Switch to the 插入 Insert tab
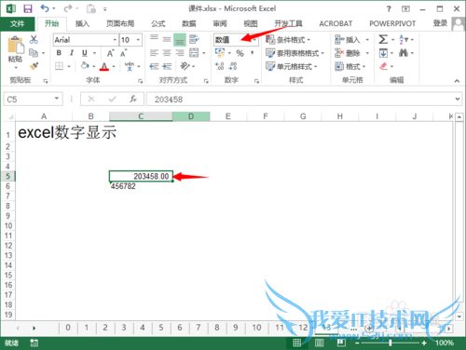466x350 pixels. pyautogui.click(x=82, y=23)
